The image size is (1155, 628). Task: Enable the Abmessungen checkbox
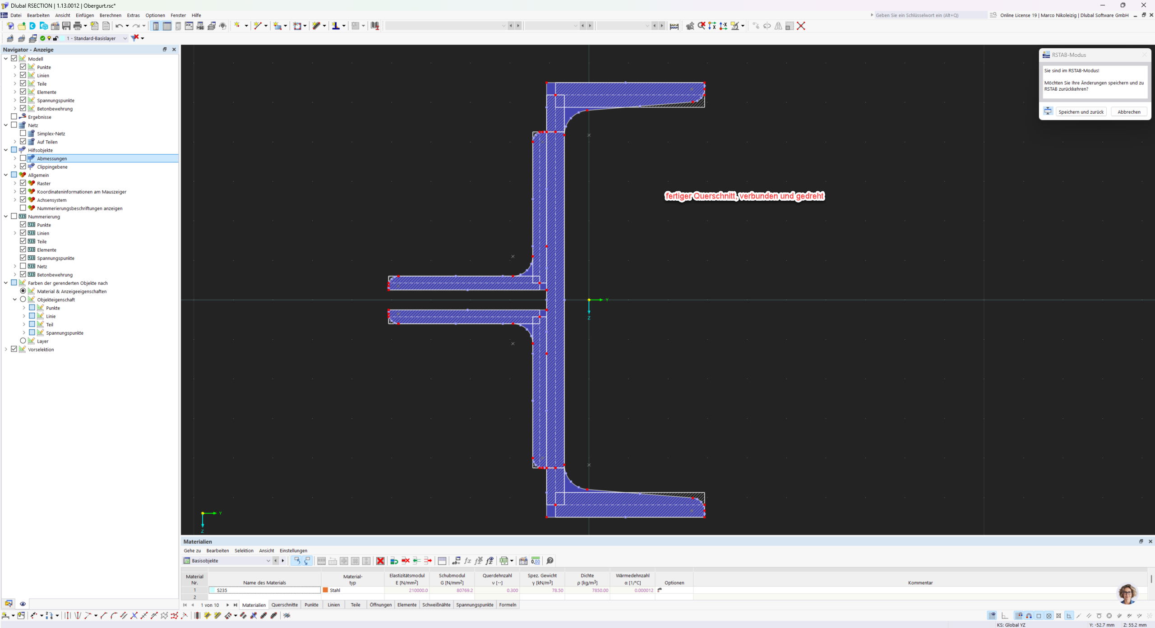[x=23, y=158]
